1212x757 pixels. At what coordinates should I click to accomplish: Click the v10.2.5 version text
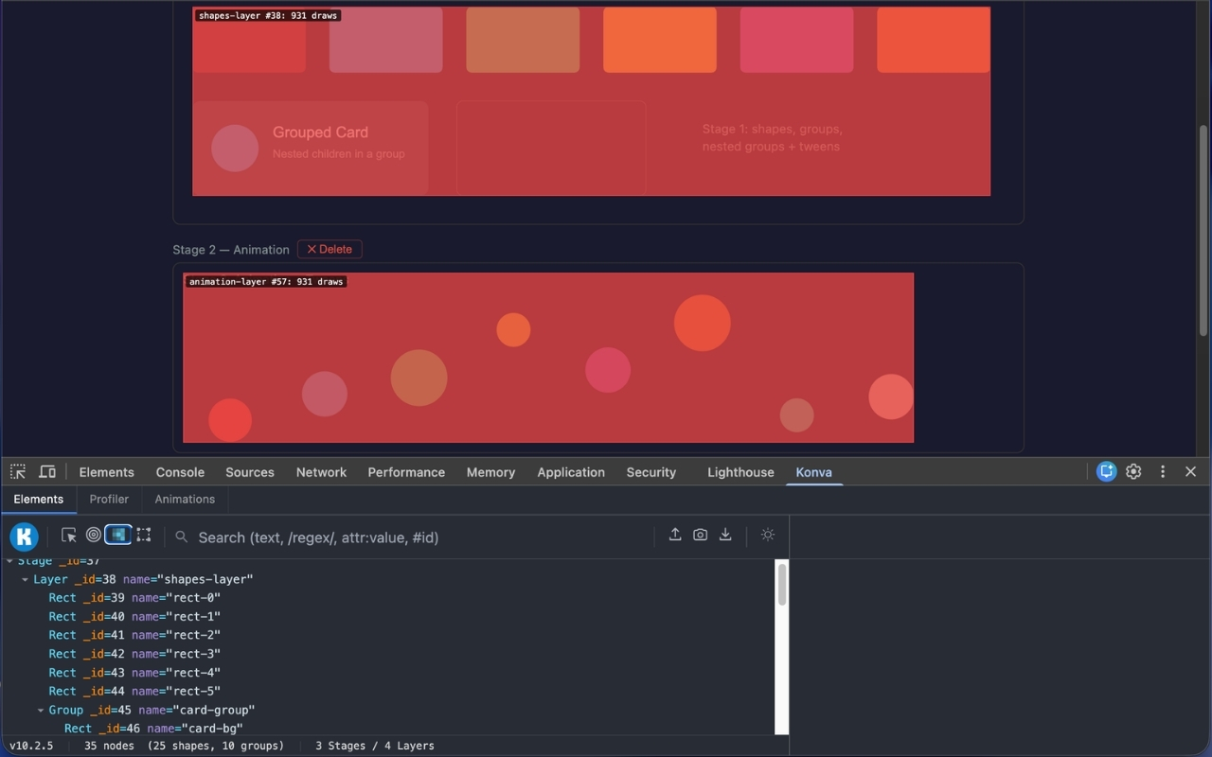click(32, 746)
